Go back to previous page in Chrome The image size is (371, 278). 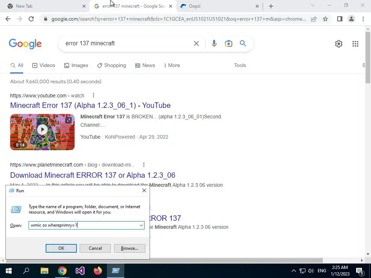[8, 19]
